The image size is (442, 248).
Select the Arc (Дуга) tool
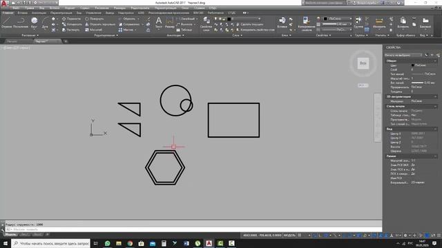tap(45, 23)
